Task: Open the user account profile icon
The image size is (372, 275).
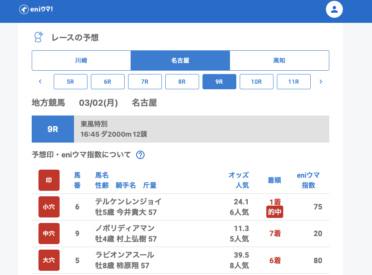Action: 334,9
